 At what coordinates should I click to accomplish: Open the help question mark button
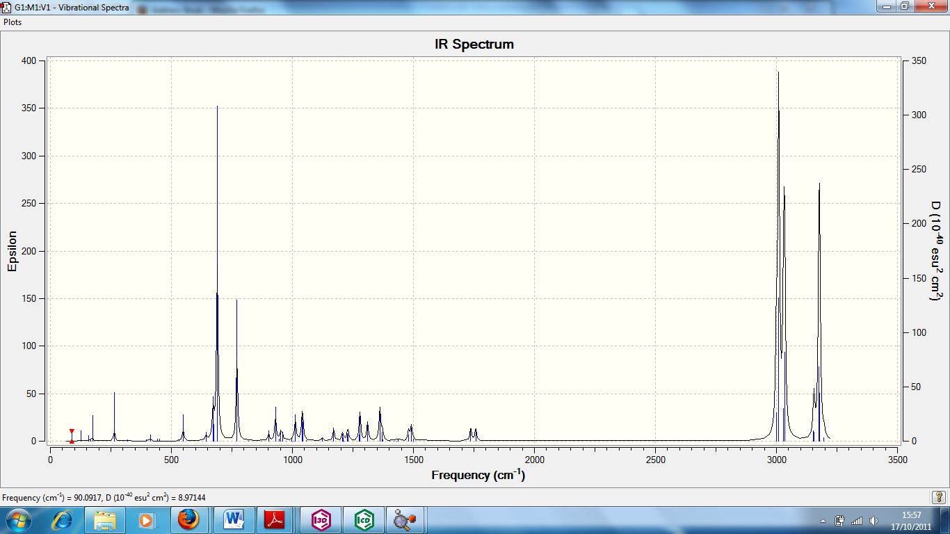point(938,497)
